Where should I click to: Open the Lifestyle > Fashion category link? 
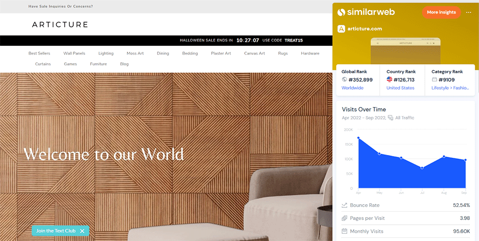click(x=450, y=88)
